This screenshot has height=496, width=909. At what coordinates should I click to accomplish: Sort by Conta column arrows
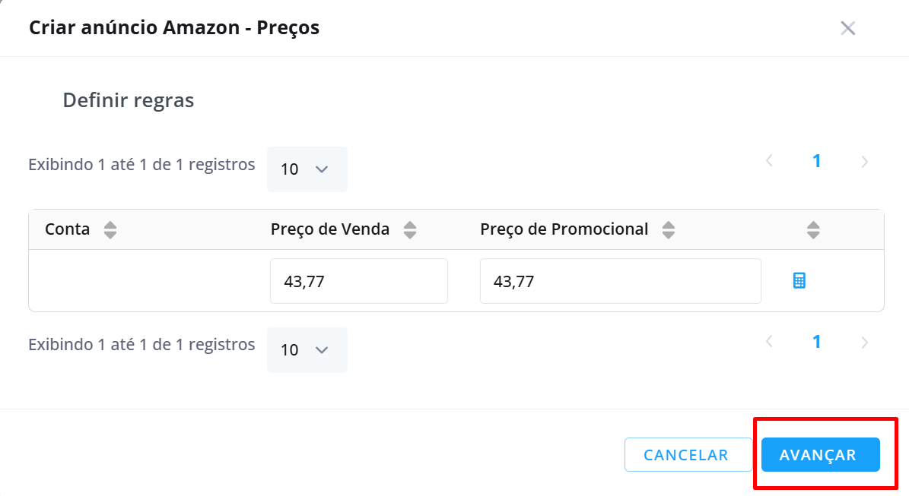point(110,229)
